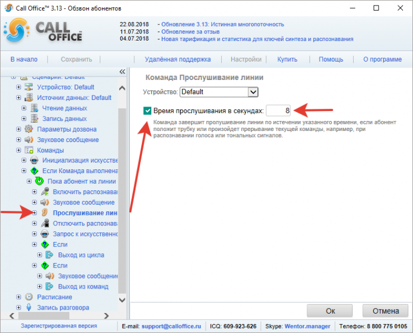The image size is (413, 333).
Task: Click the tree scroll up arrow
Action: coord(122,88)
